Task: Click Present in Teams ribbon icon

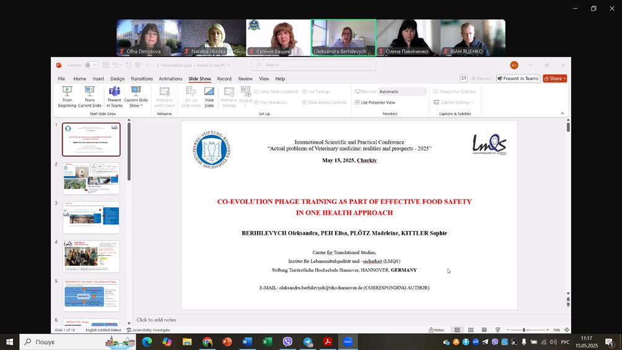Action: [x=114, y=97]
